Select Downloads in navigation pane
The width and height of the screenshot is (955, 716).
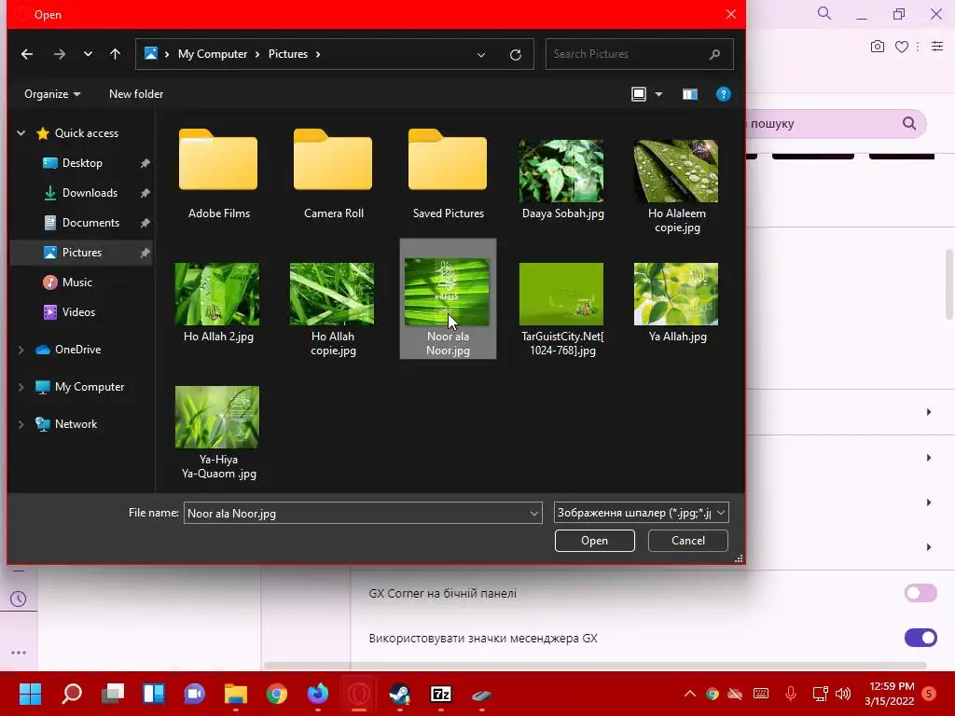90,193
